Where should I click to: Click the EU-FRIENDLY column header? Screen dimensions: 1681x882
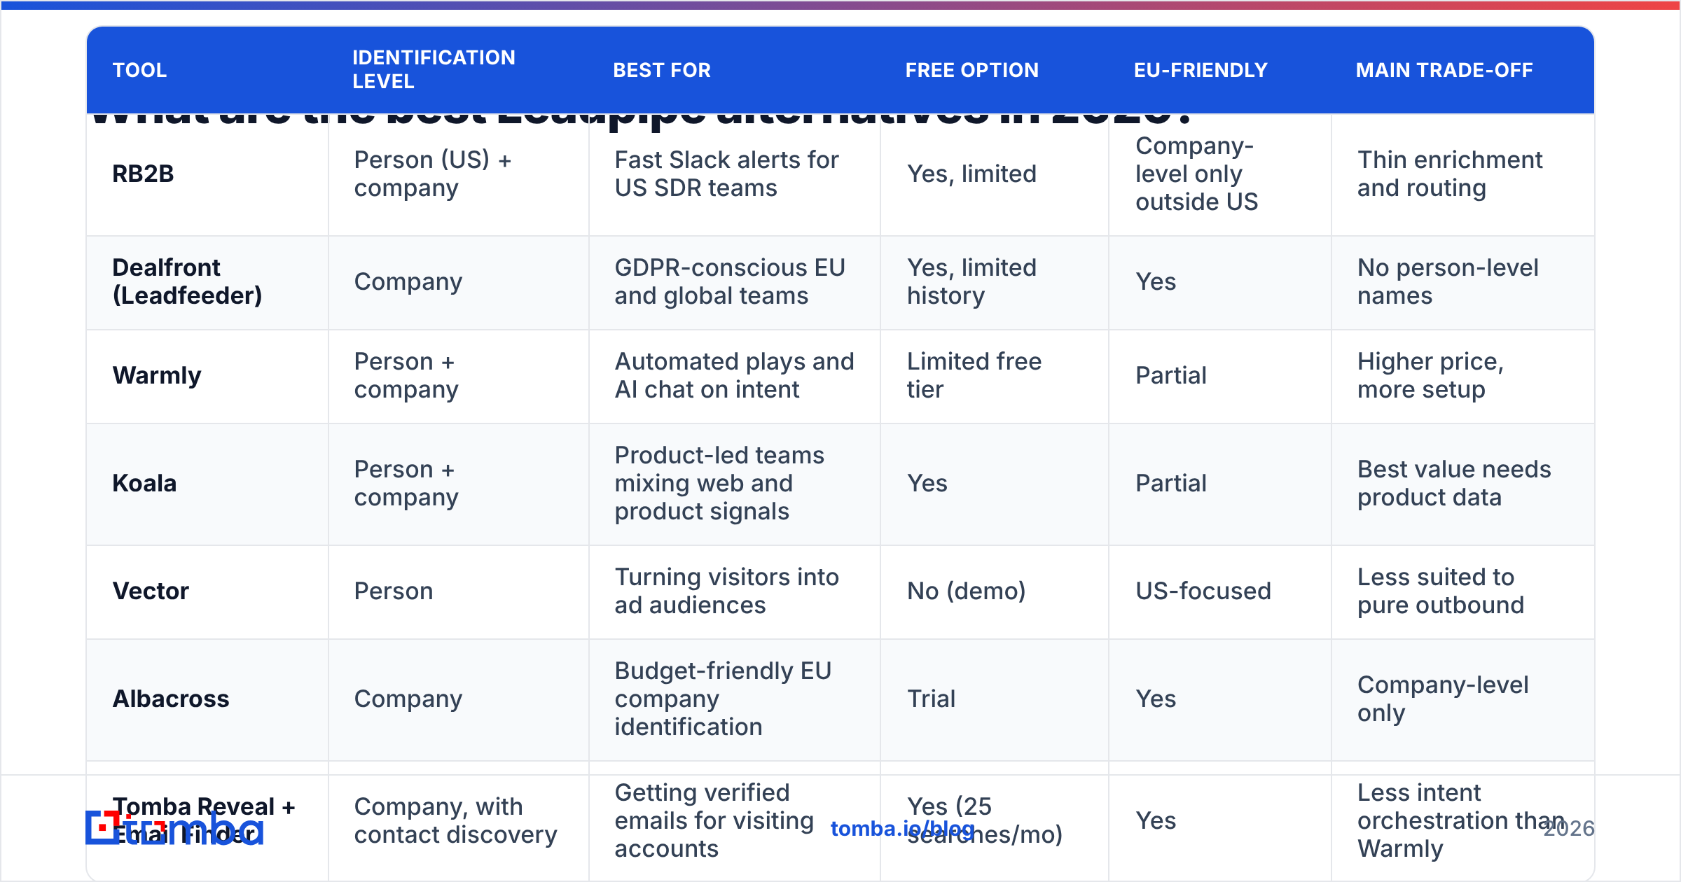[x=1201, y=70]
